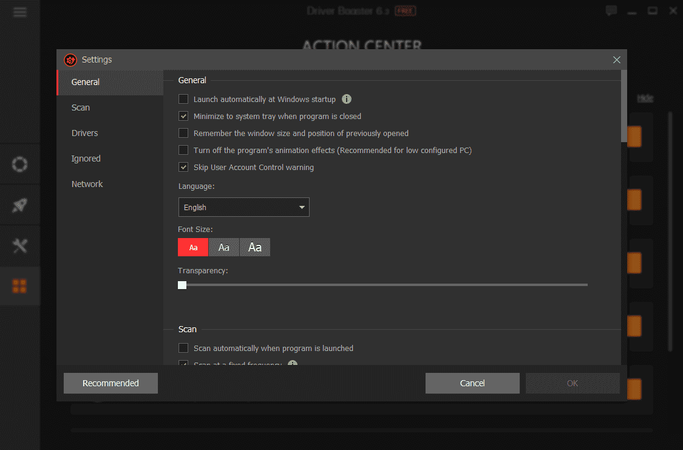Click the Transparency: label
Image resolution: width=683 pixels, height=450 pixels.
click(x=203, y=271)
